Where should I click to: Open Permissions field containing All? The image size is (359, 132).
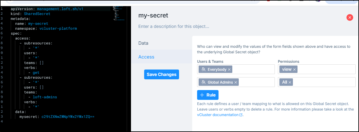(x=317, y=82)
